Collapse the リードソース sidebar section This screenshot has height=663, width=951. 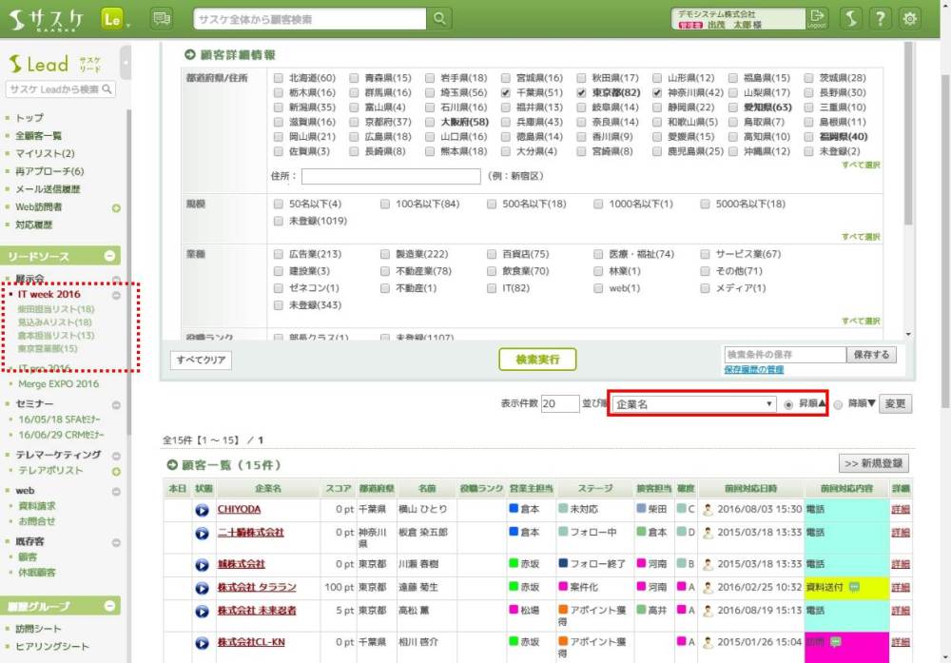coord(109,256)
